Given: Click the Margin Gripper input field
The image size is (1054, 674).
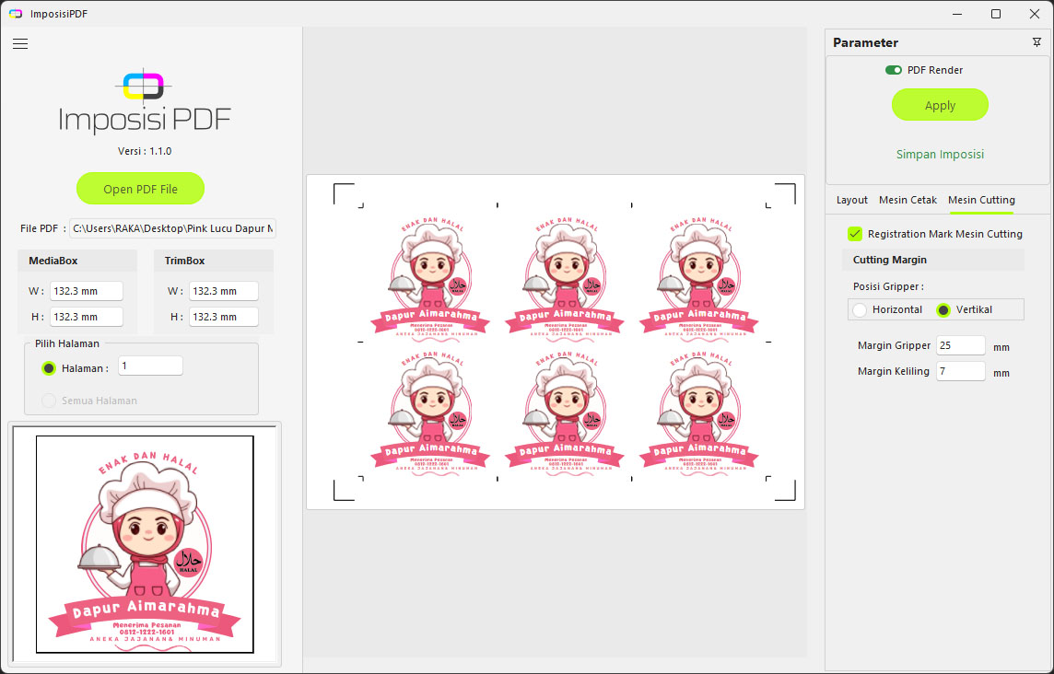Looking at the screenshot, I should 960,346.
